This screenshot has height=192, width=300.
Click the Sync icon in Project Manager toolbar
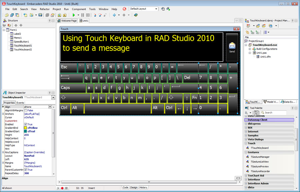coord(247,32)
